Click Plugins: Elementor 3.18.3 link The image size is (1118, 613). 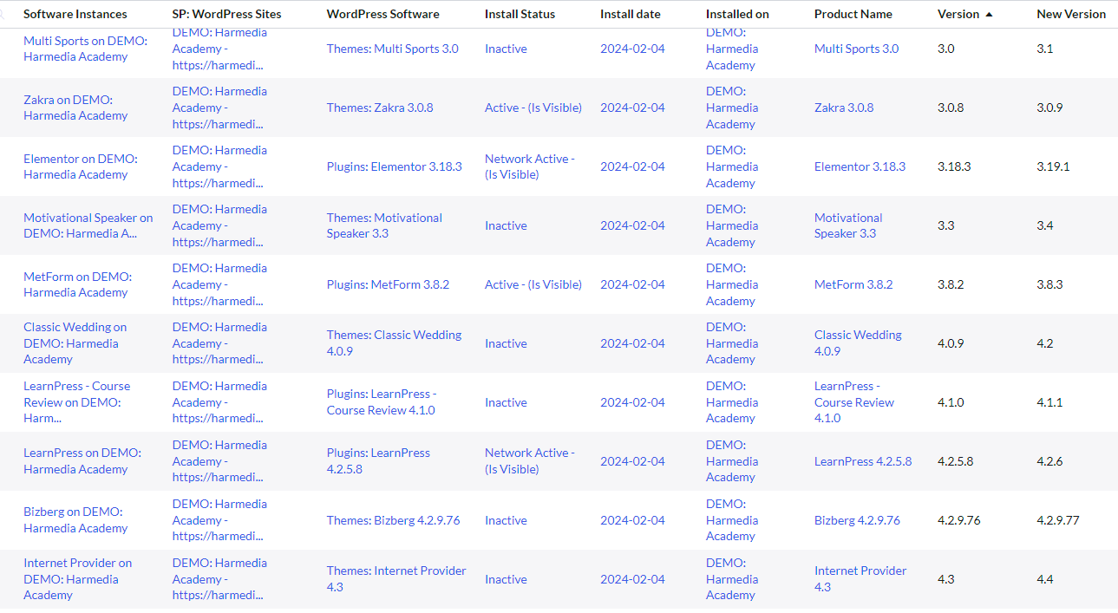click(x=394, y=166)
